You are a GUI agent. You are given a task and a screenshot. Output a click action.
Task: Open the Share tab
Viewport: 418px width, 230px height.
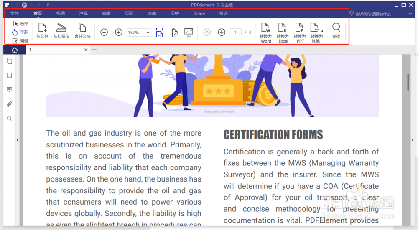click(x=199, y=13)
